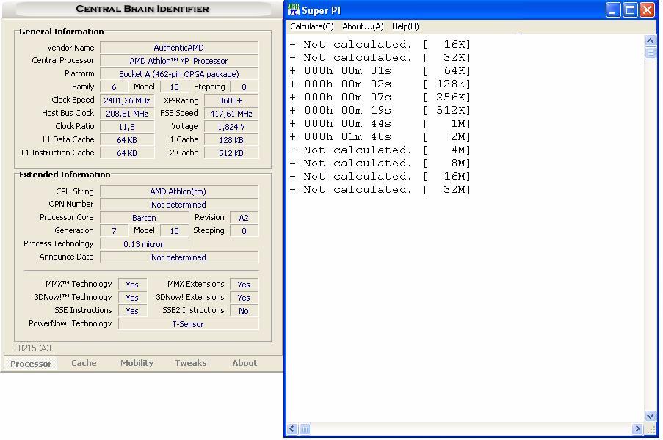The image size is (663, 440).
Task: Minimize the Super PI window
Action: [x=613, y=10]
